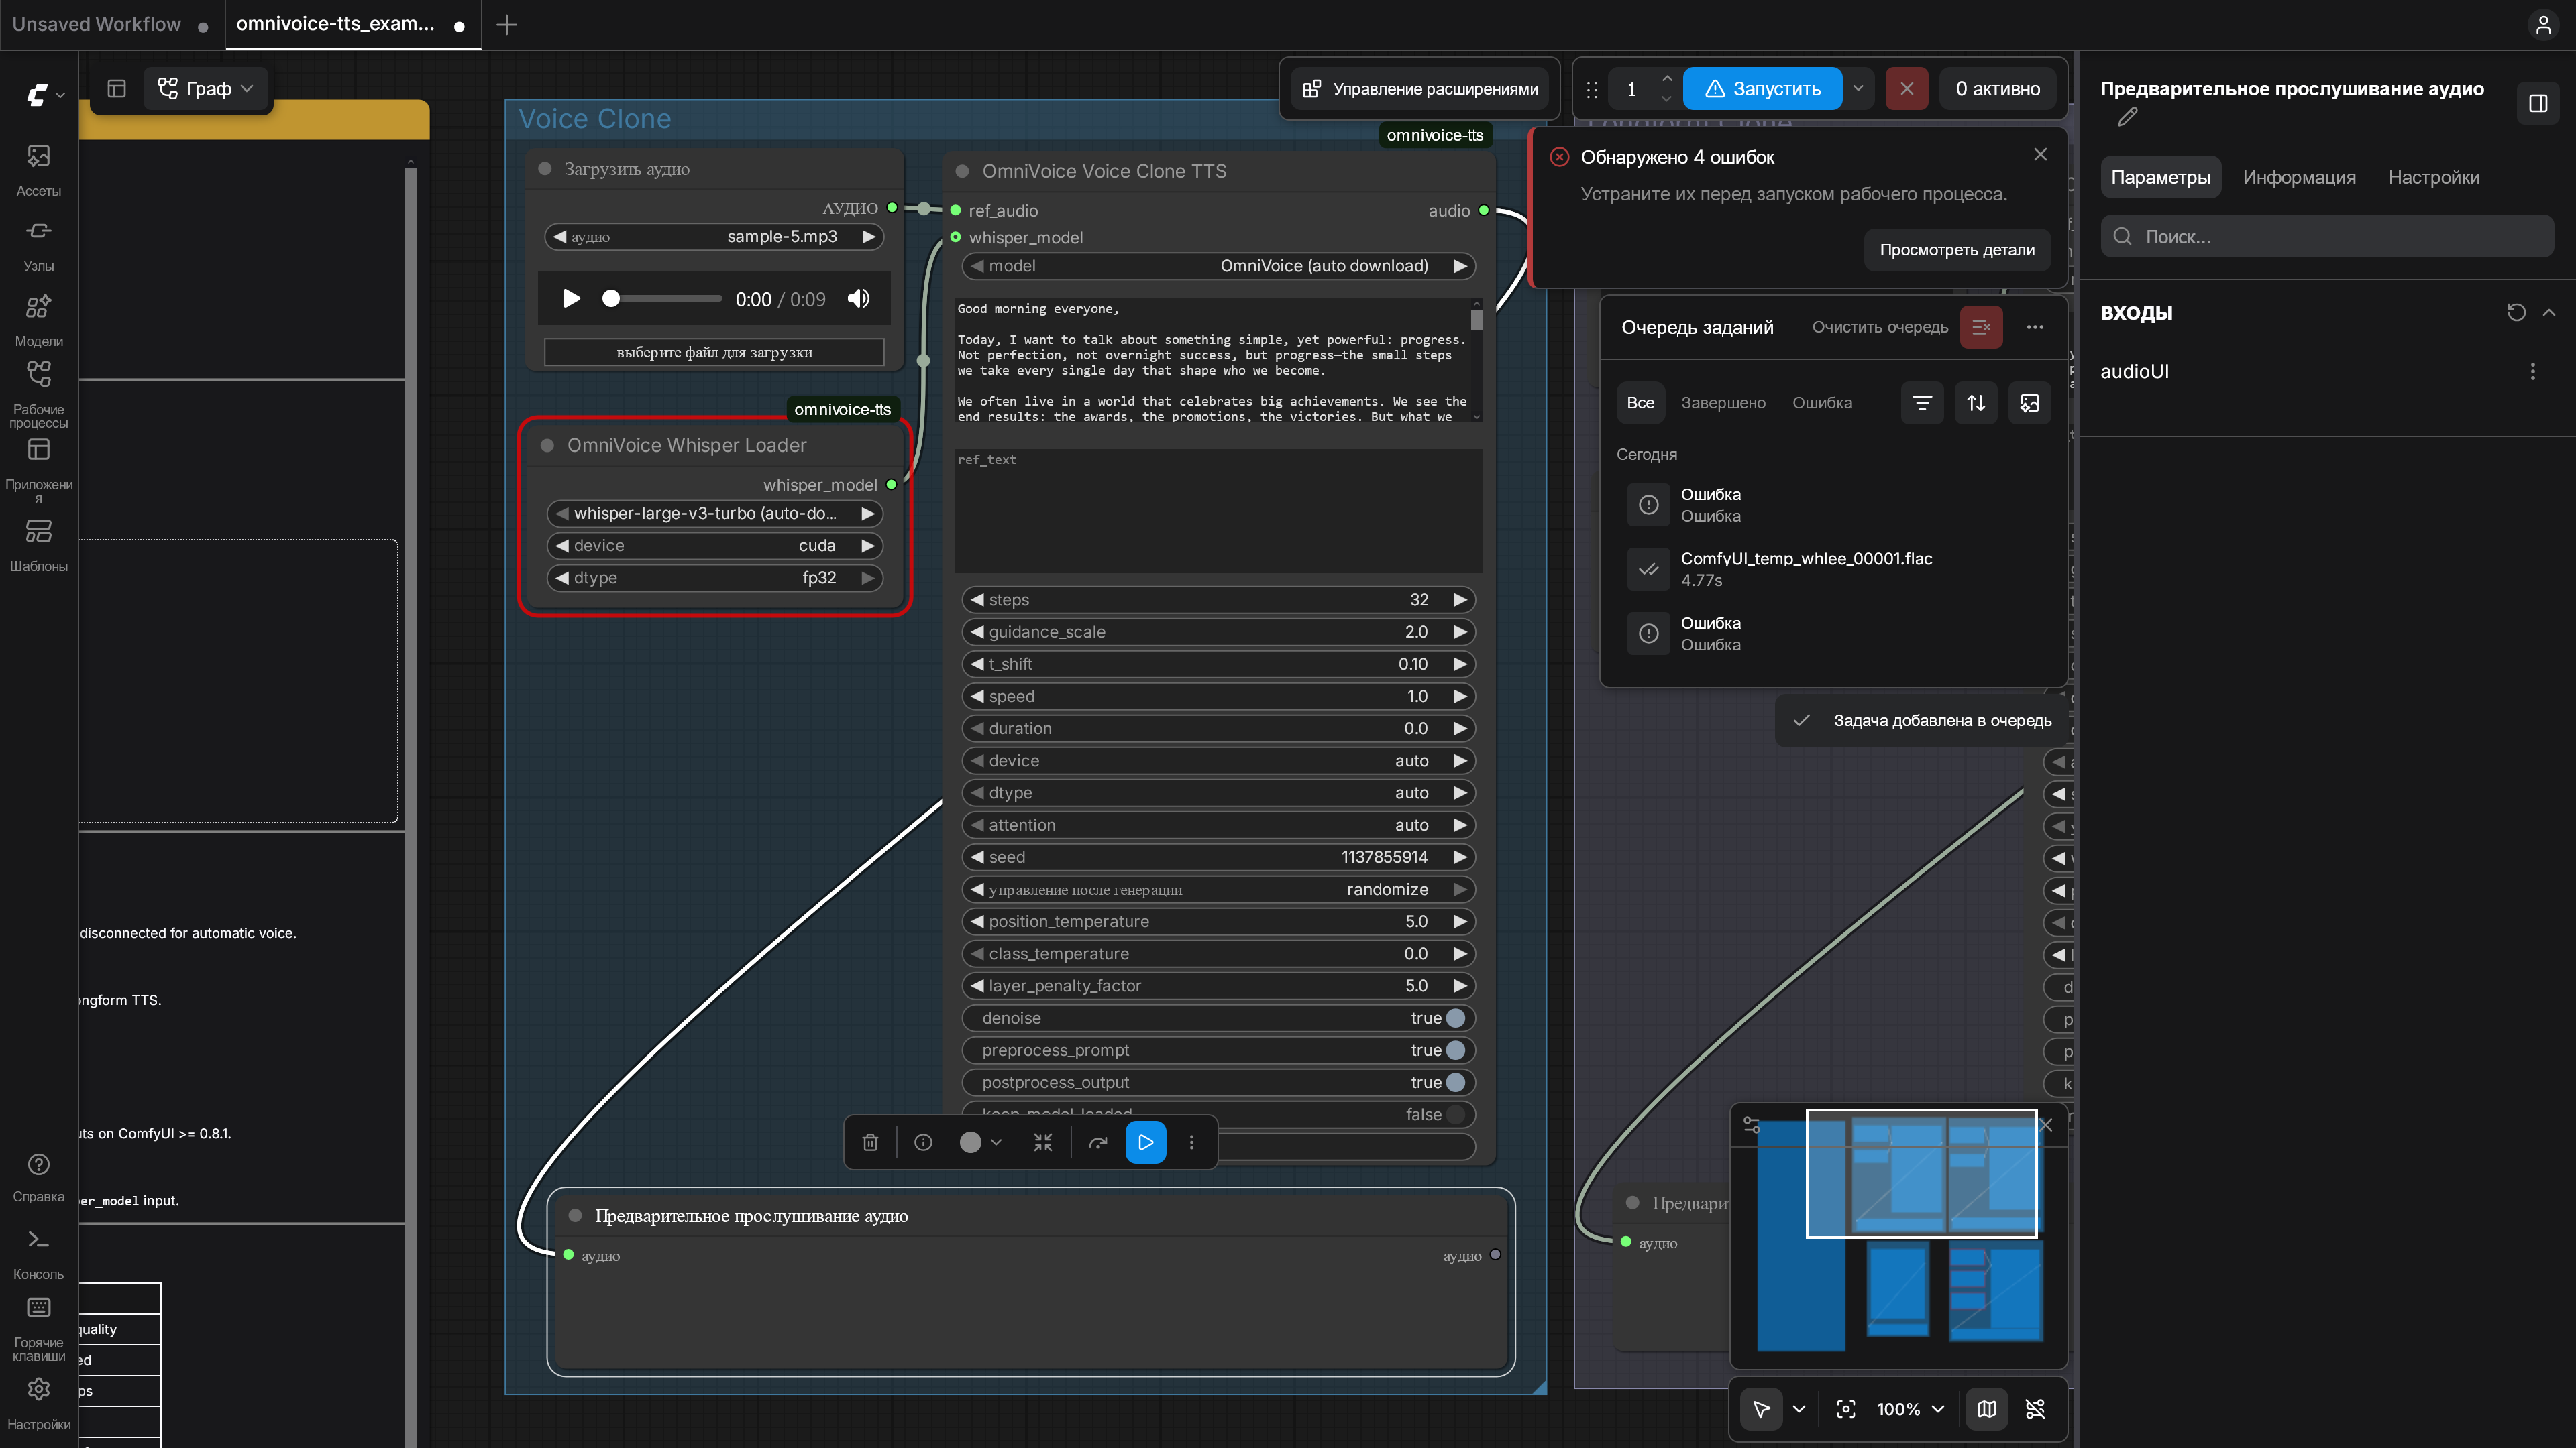Collapse the ВХОДЫ section

[x=2549, y=313]
